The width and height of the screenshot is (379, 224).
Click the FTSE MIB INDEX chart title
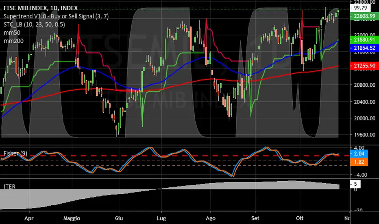41,8
